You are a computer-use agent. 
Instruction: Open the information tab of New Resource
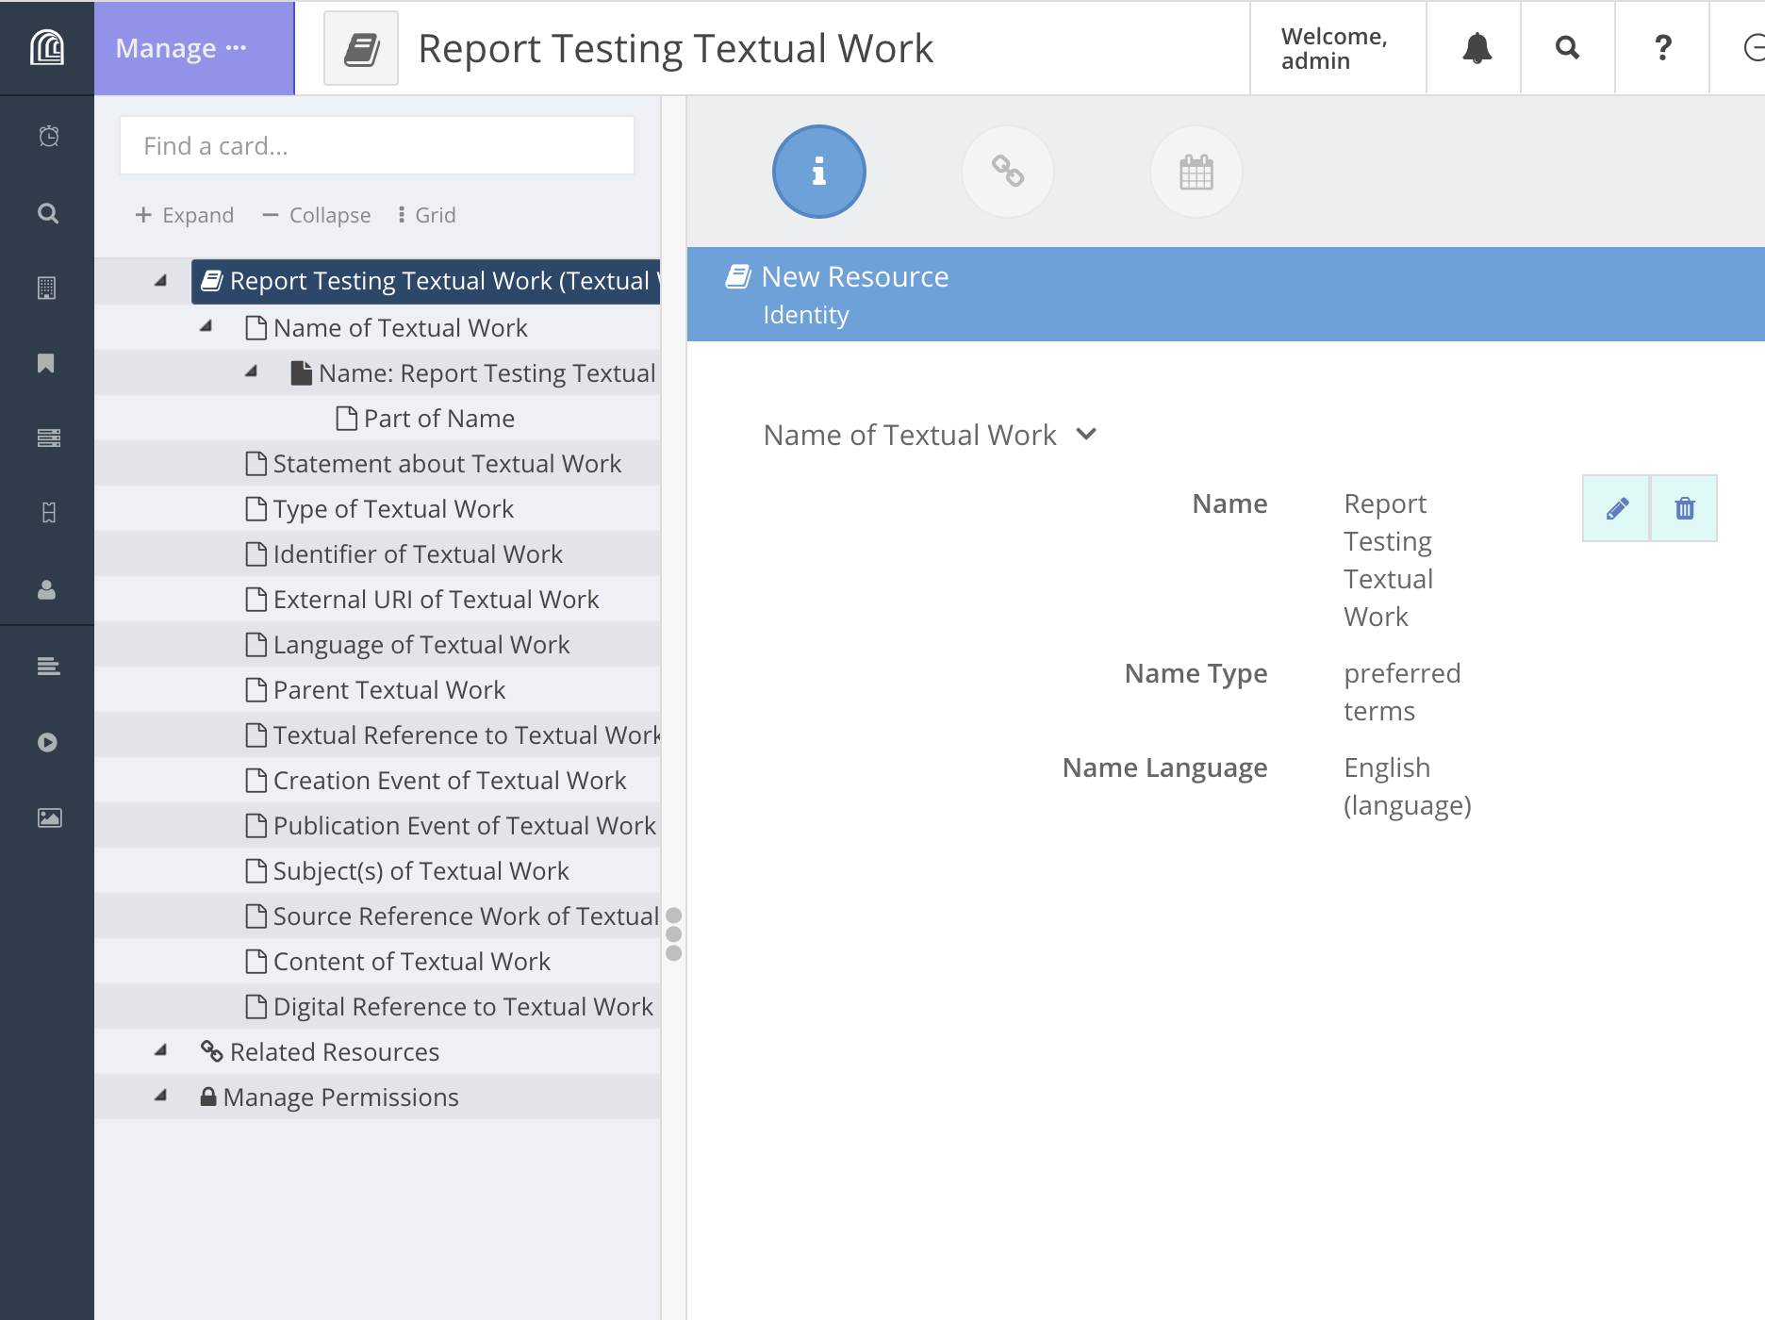(x=818, y=172)
